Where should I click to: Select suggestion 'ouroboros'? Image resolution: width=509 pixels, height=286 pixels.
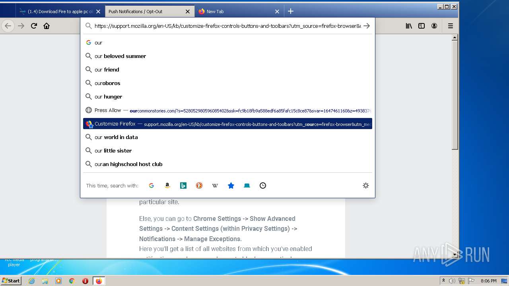(227, 83)
